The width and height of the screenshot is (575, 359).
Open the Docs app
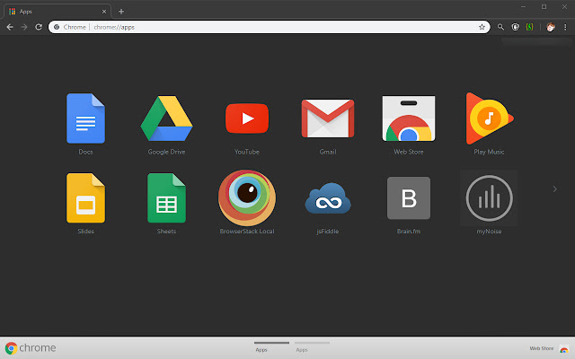tap(85, 118)
